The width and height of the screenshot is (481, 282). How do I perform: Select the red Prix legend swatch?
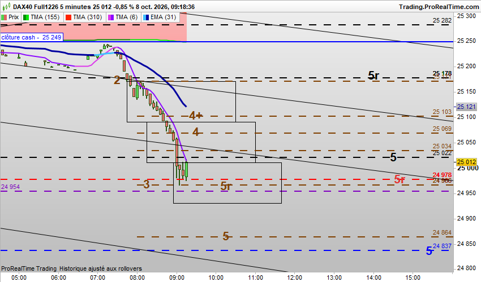point(4,17)
